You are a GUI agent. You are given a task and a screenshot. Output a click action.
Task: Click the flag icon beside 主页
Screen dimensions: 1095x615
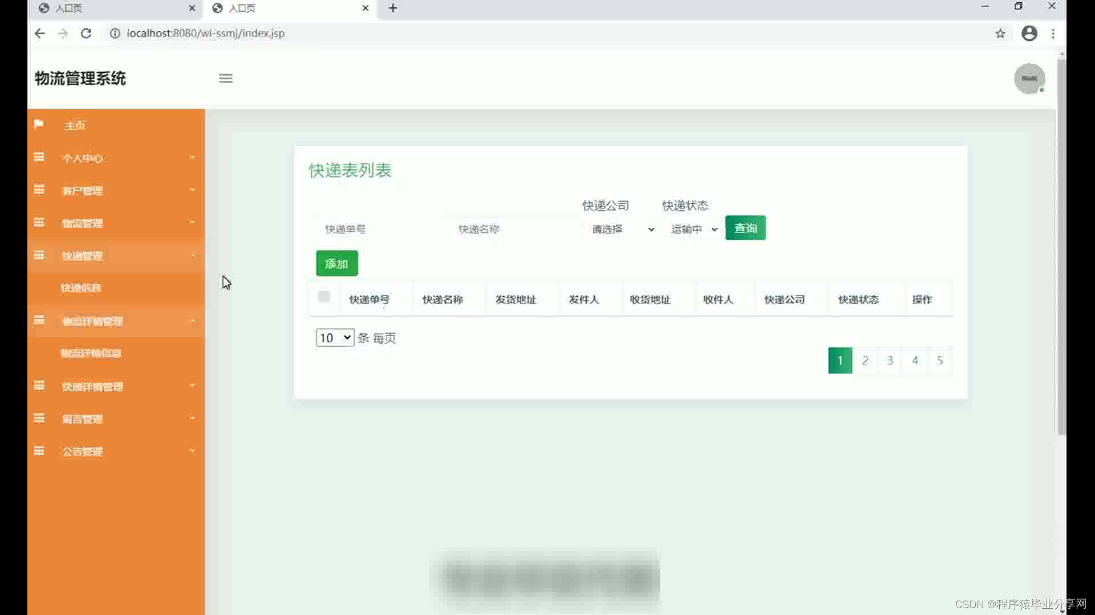(x=39, y=124)
